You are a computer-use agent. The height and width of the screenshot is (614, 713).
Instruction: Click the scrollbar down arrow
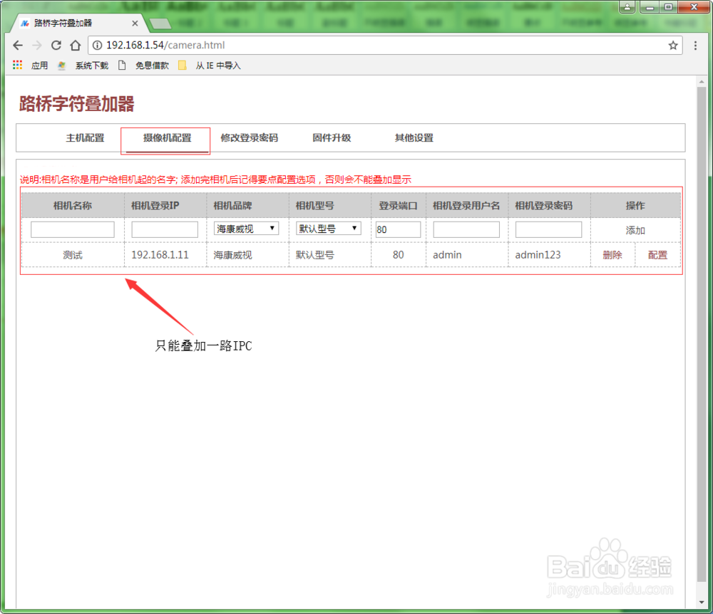point(701,602)
